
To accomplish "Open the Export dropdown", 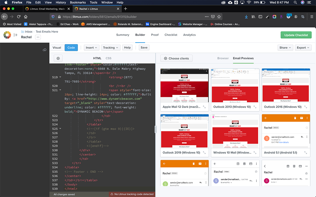I will click(x=303, y=48).
